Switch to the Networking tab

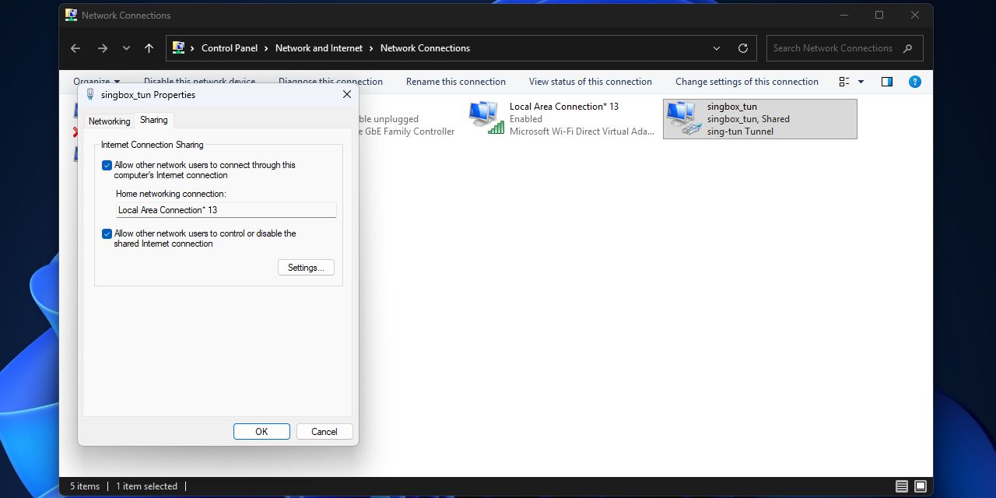tap(109, 121)
